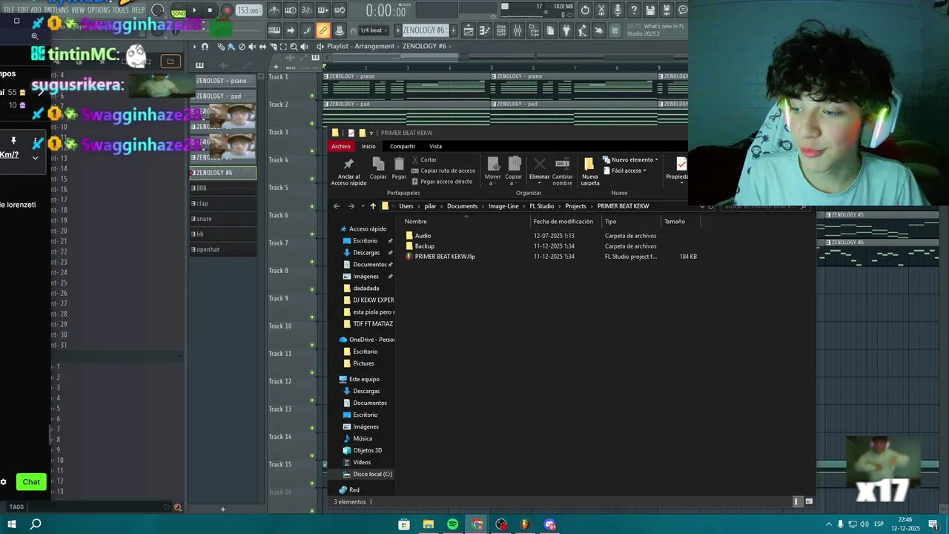Open recent locations chevron beside forward arrow
The height and width of the screenshot is (534, 949).
[362, 206]
